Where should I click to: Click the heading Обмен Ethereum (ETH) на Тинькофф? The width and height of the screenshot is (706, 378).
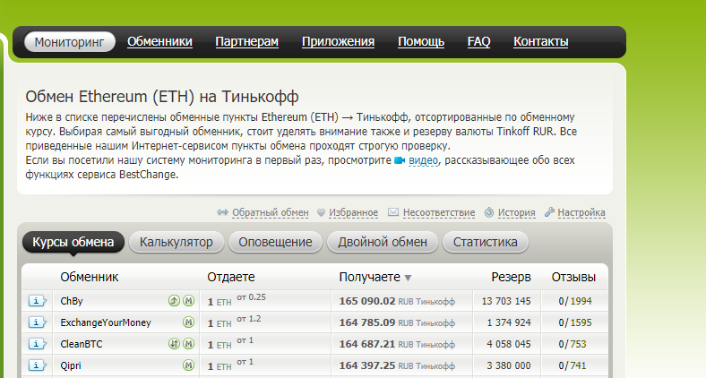tap(162, 97)
